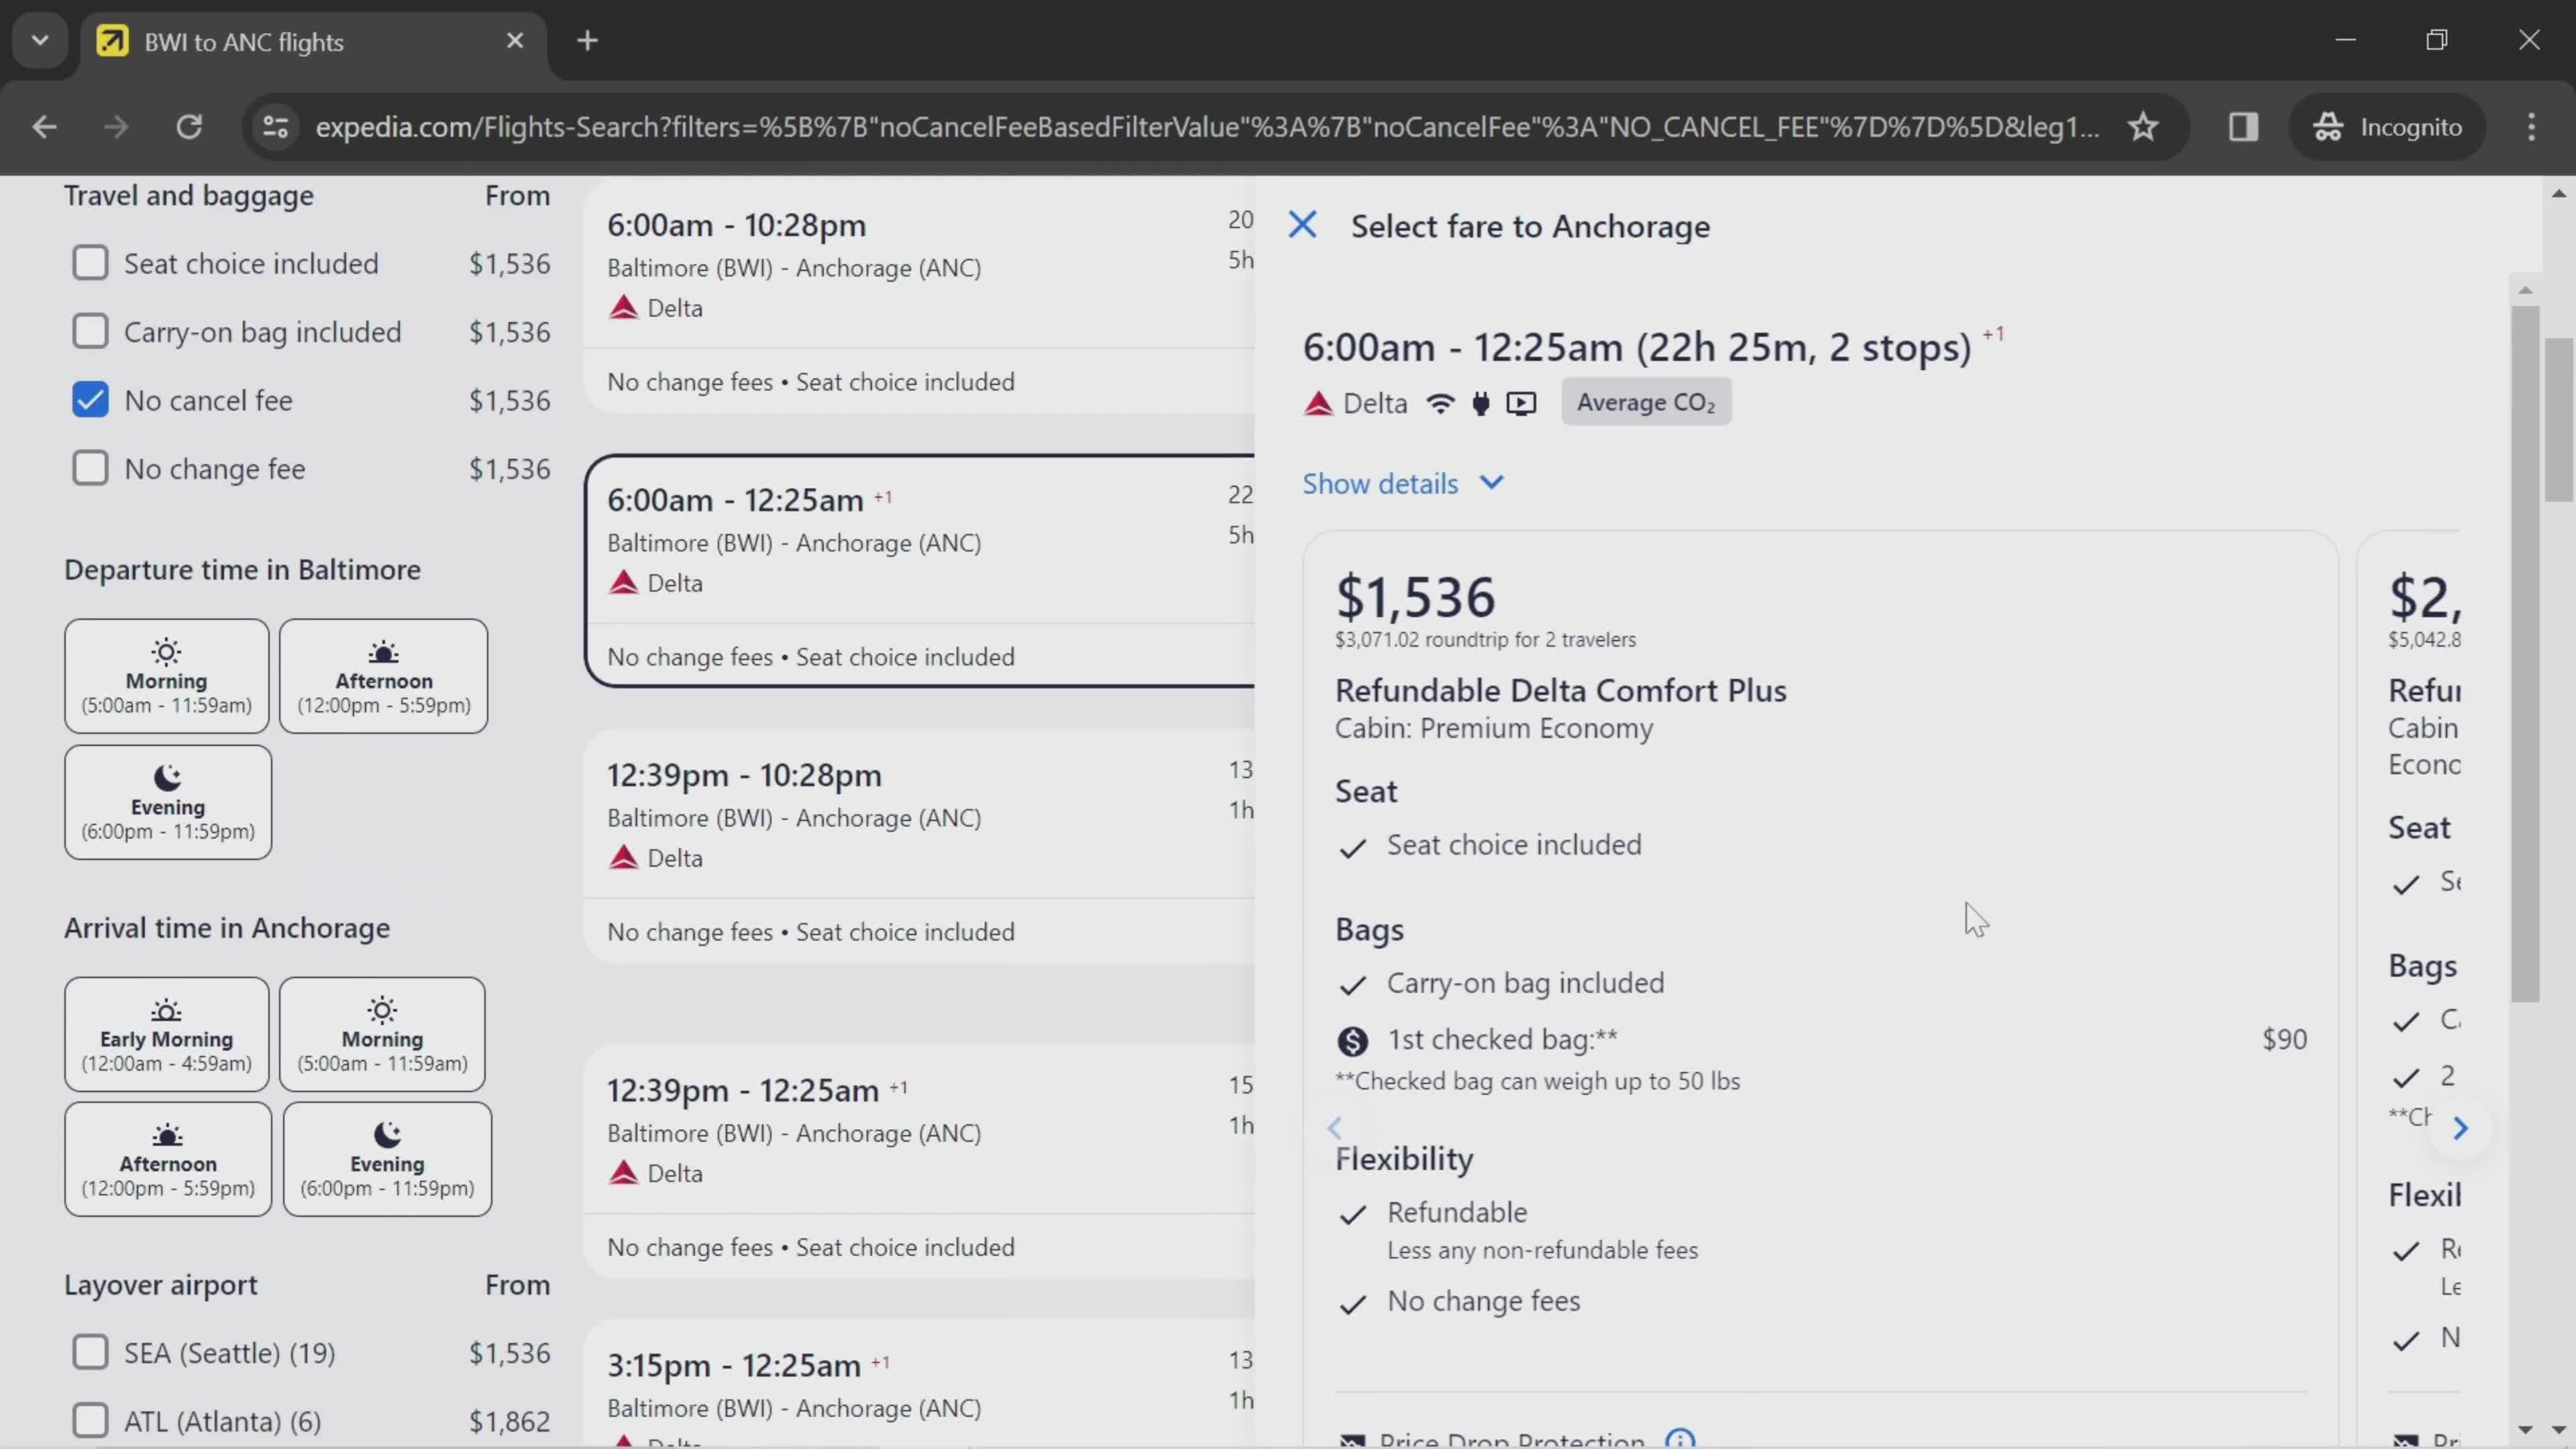Select Afternoon arrival time in Anchorage
2576x1449 pixels.
[x=168, y=1159]
